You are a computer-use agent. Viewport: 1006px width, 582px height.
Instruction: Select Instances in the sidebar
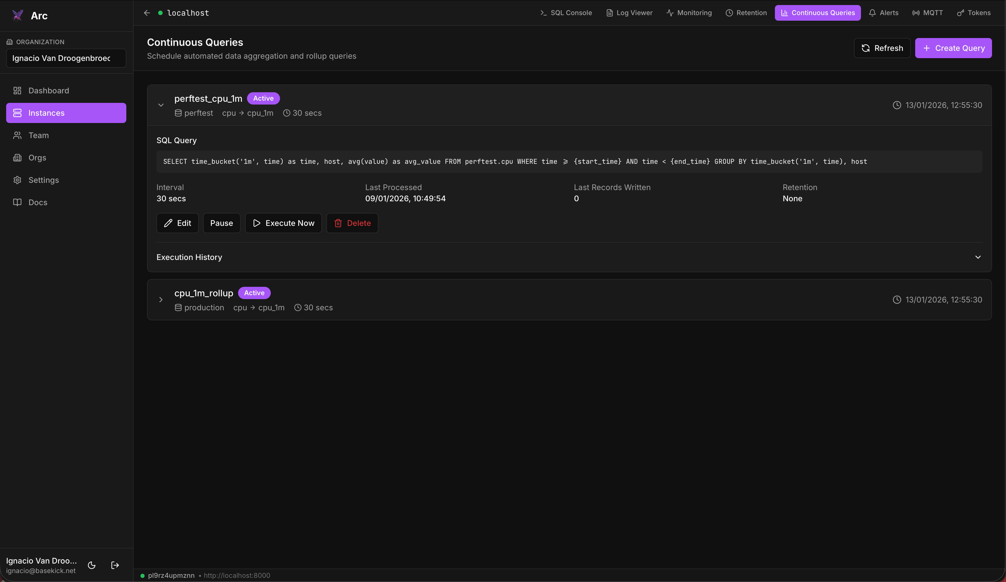[66, 113]
